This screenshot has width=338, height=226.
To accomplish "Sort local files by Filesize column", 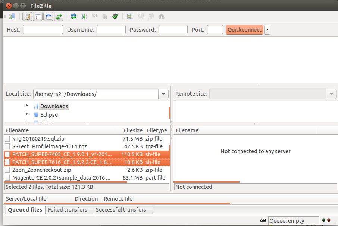I will pos(133,130).
